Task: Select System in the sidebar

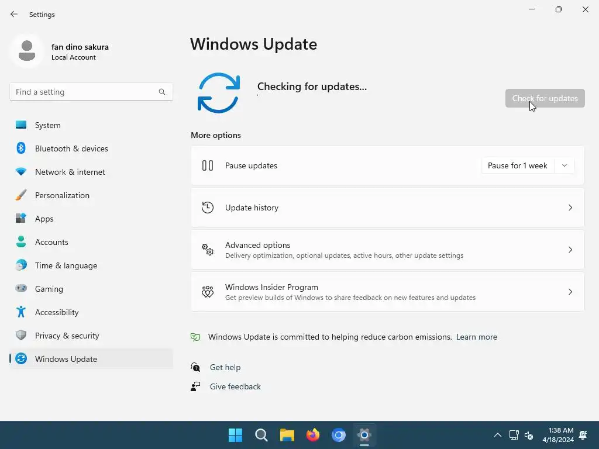Action: (x=91, y=125)
